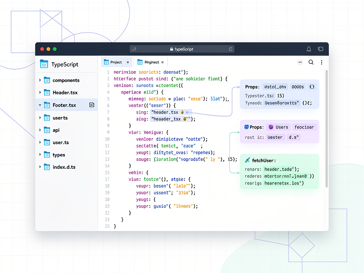Click the yellow marker after "heaader_tsx on line 8
This screenshot has width=364, height=273.
[185, 119]
